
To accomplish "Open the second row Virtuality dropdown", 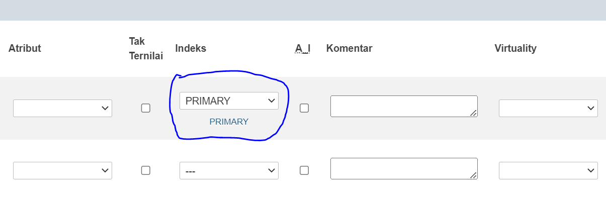I will [548, 170].
